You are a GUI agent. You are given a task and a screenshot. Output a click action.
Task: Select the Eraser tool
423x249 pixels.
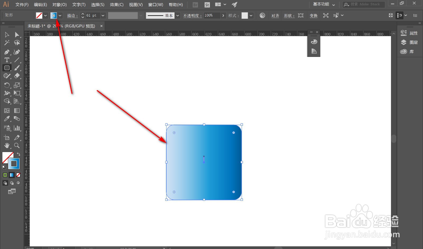[x=17, y=76]
